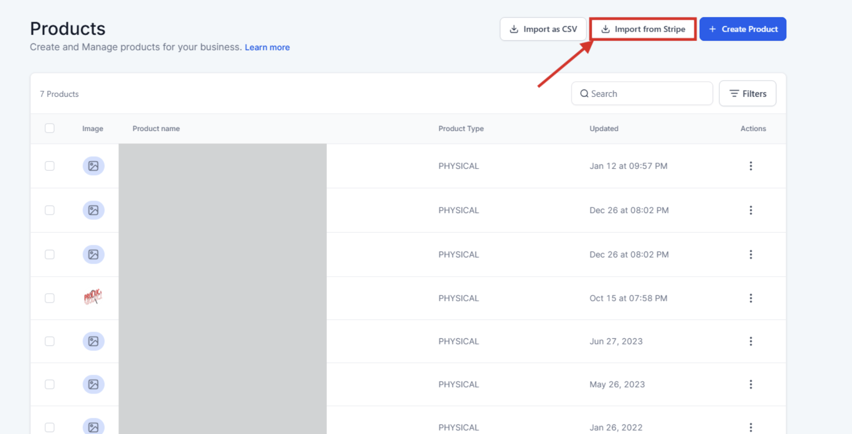Open actions menu for Jan 12 product
The height and width of the screenshot is (434, 852).
point(751,166)
